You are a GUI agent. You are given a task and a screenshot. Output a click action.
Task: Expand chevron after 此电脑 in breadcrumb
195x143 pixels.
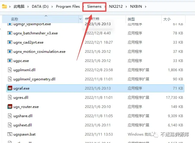click(x=28, y=7)
